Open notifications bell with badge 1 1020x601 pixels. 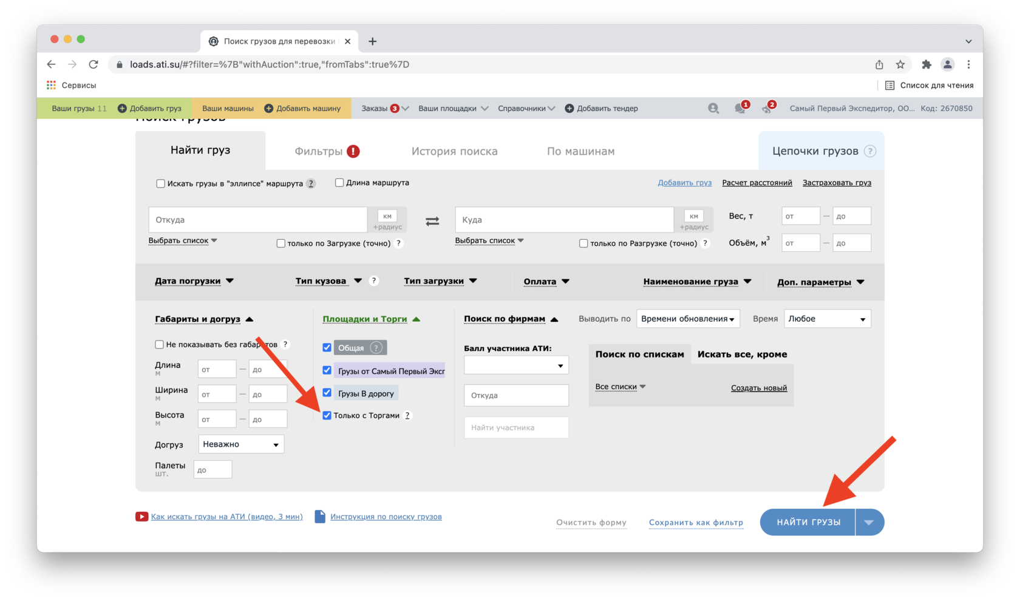[x=741, y=108]
